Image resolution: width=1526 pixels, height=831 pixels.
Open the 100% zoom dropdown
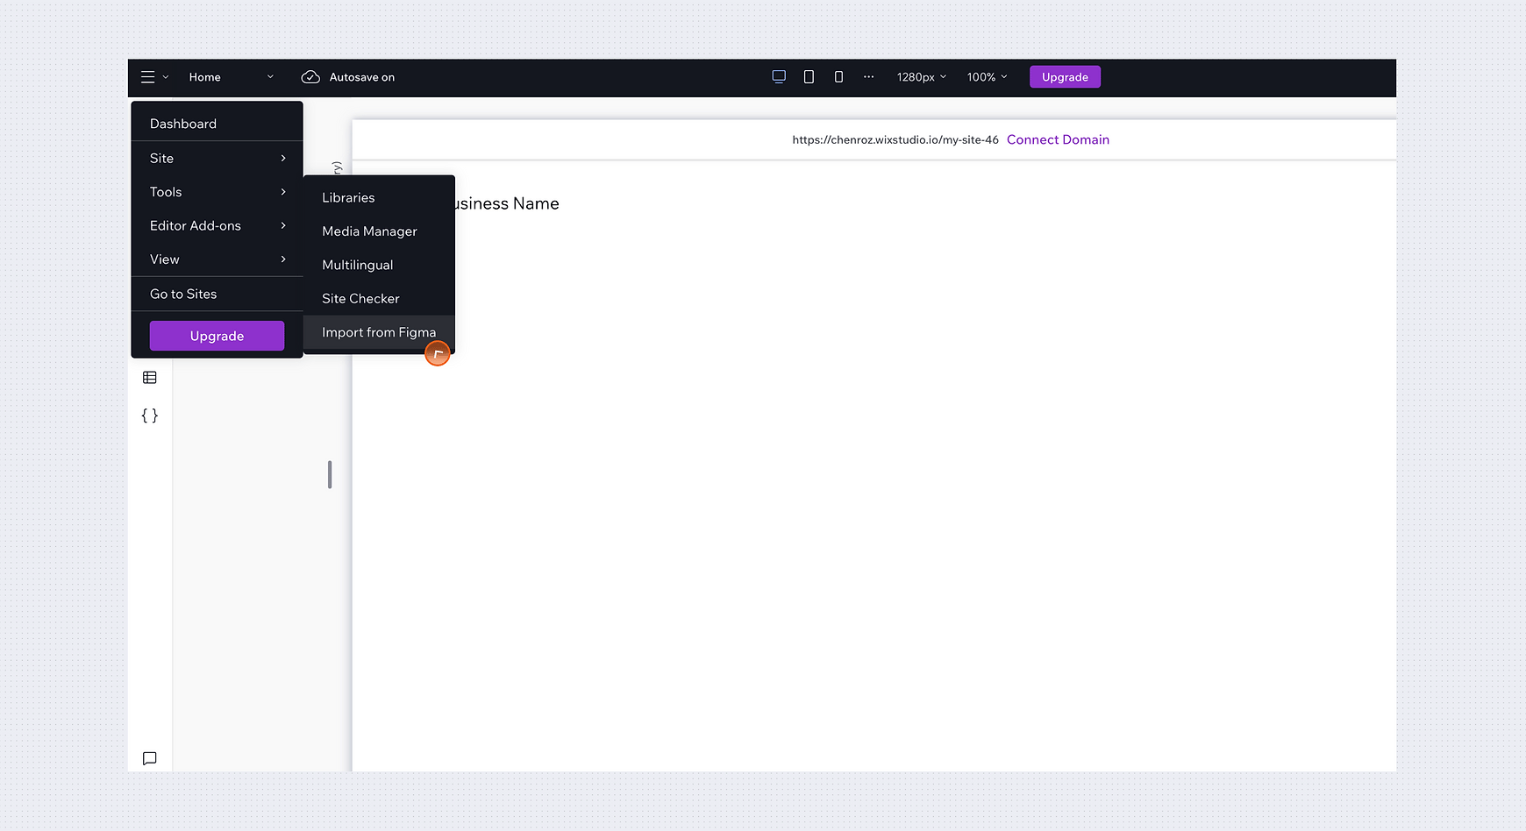pos(987,77)
